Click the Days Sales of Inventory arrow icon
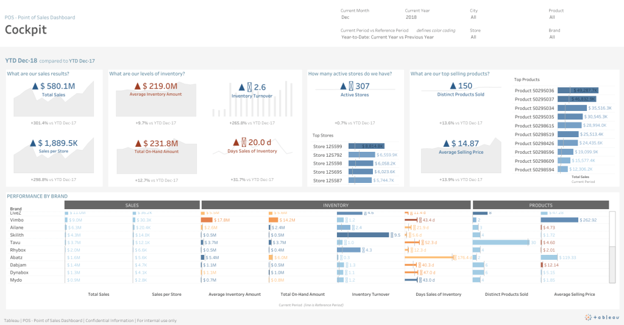This screenshot has width=624, height=325. click(244, 142)
